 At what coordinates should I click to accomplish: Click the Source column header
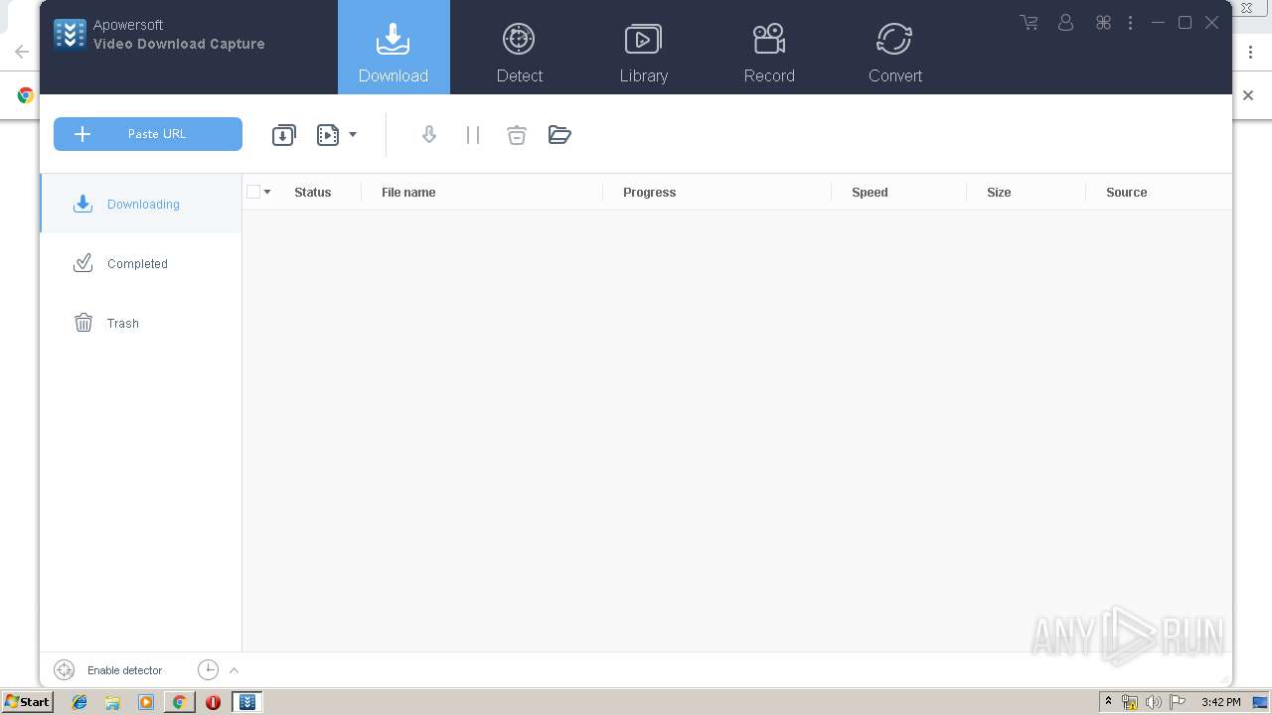(x=1127, y=193)
